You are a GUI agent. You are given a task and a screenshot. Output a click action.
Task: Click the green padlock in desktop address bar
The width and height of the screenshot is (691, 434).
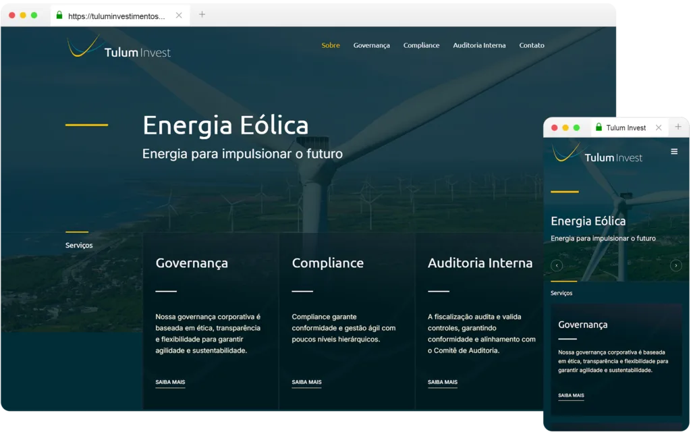[59, 16]
